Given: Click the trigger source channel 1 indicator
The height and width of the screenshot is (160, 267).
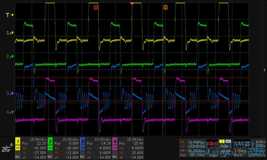Looking at the screenshot, I should 222,141.
